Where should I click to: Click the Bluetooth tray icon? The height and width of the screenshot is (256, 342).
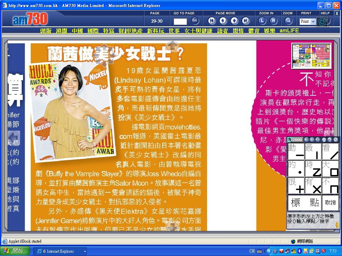click(x=300, y=251)
